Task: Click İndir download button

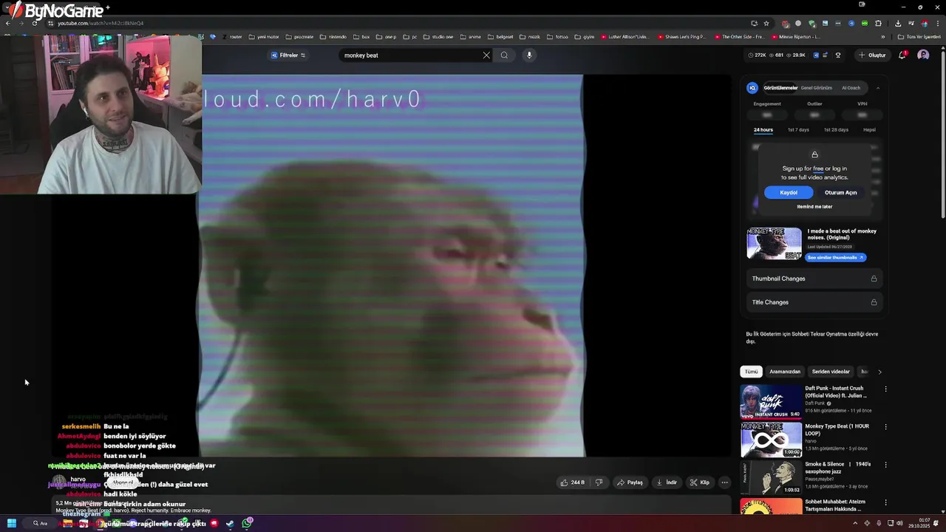Action: [667, 482]
